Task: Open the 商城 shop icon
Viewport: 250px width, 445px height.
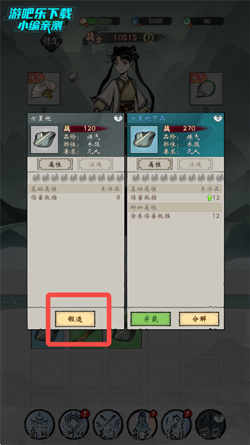Action: pos(39,424)
